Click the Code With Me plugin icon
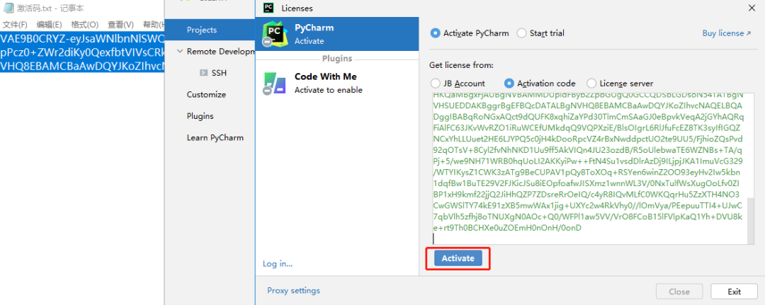 273,83
